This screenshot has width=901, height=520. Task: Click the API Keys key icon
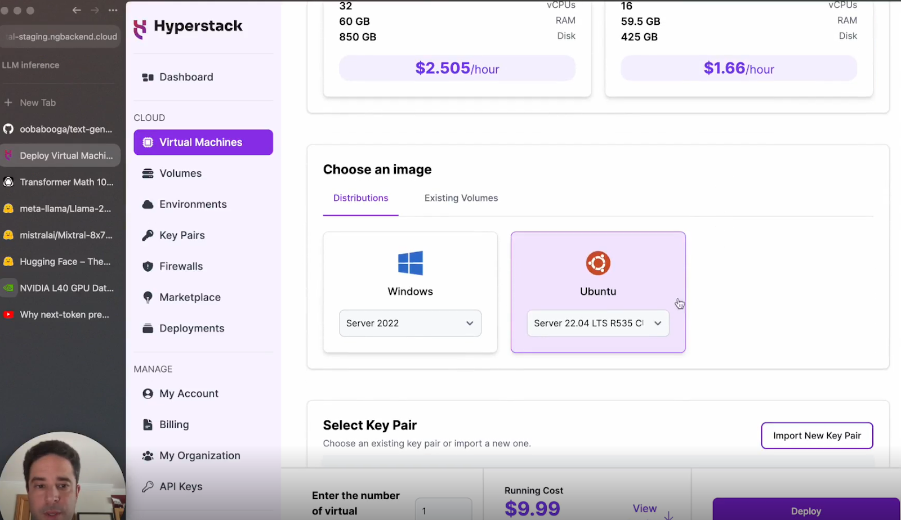(148, 486)
